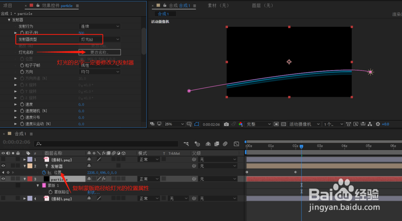402x221 pixels.
Task: Toggle the fx switch on the particle layer
Action: [x=104, y=179]
